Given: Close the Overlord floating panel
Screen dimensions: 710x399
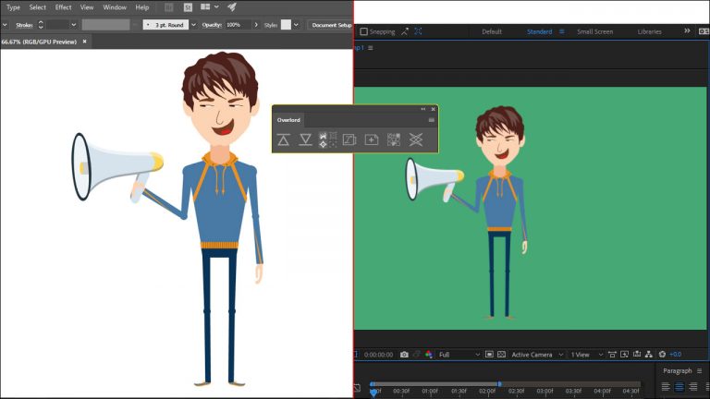Looking at the screenshot, I should [x=434, y=109].
